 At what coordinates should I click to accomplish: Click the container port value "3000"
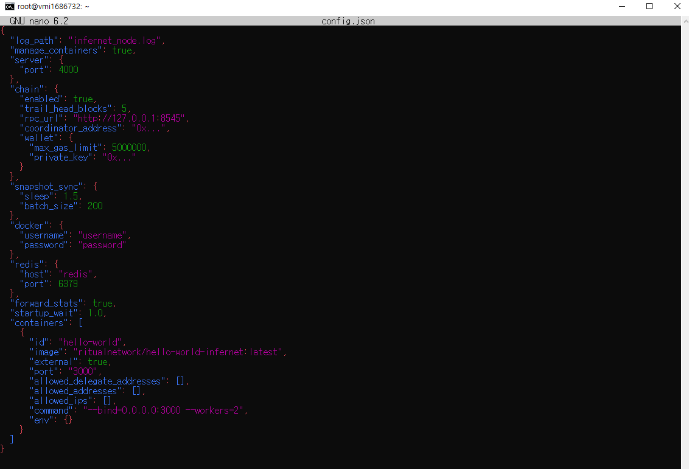[x=83, y=372]
